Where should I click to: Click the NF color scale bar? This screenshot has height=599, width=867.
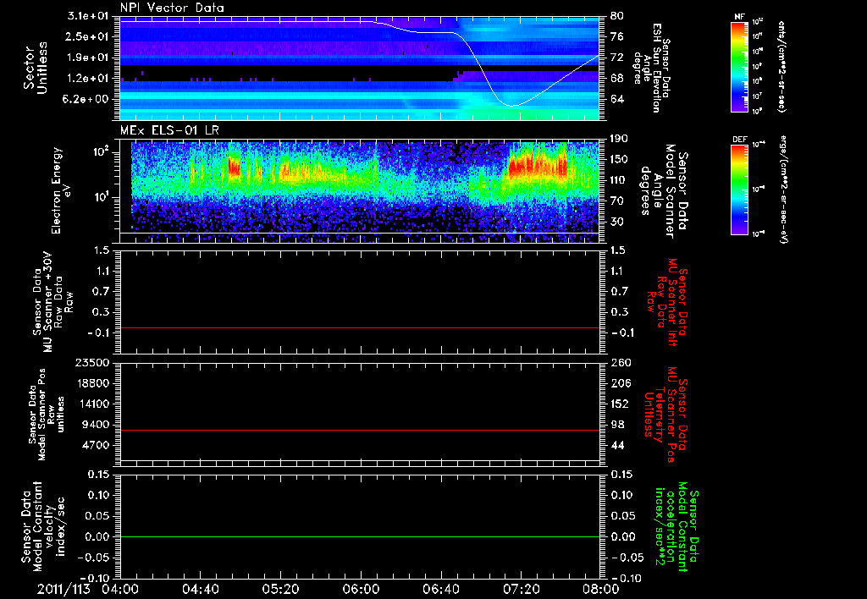click(x=739, y=67)
